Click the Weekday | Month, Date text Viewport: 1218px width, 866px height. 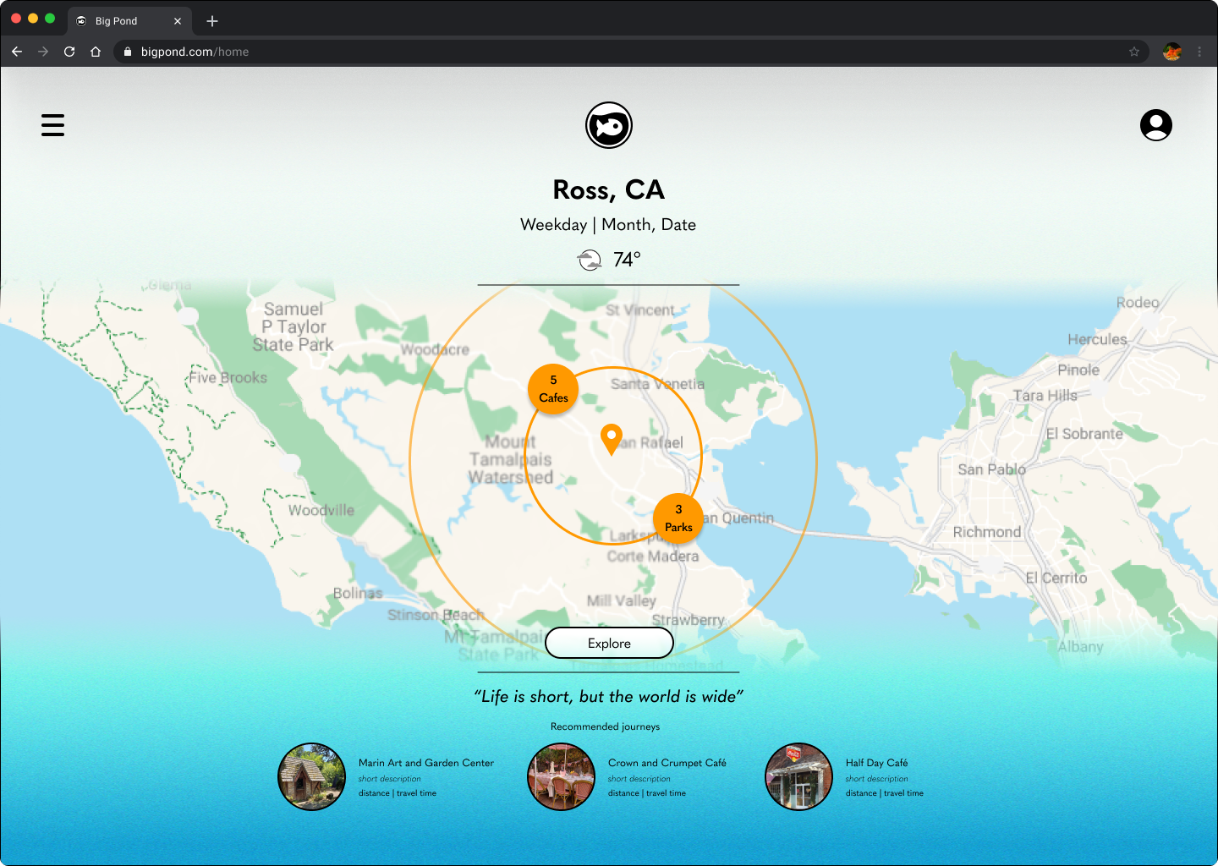tap(608, 225)
